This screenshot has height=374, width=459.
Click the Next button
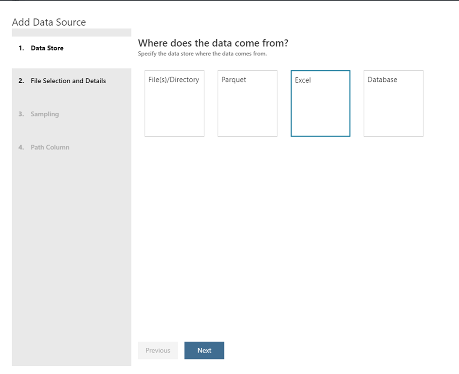pyautogui.click(x=204, y=350)
